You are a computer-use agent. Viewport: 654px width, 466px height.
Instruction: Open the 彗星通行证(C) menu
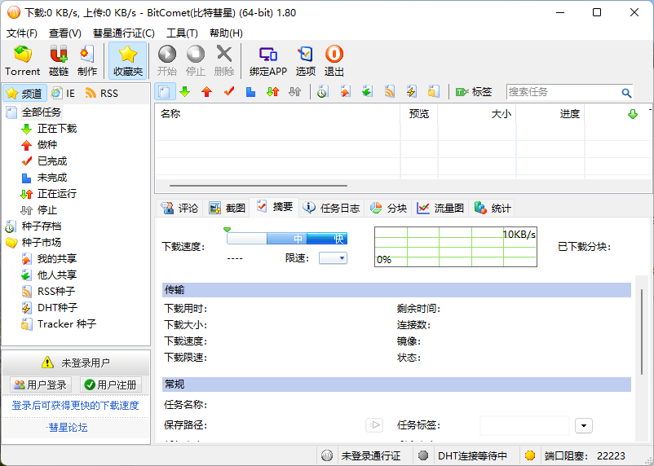(x=123, y=33)
